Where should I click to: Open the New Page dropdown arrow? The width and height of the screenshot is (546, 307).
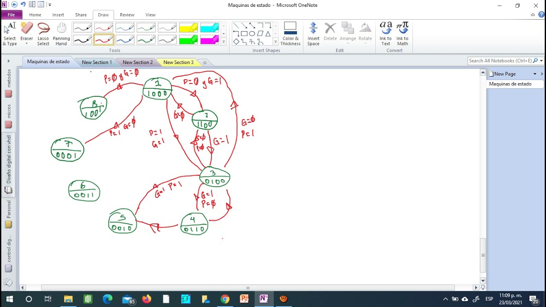pos(535,74)
